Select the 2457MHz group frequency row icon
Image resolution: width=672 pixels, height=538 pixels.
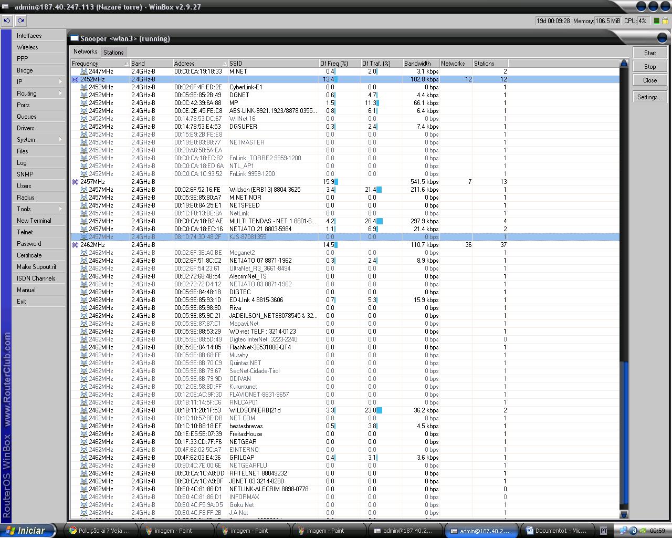[x=75, y=182]
